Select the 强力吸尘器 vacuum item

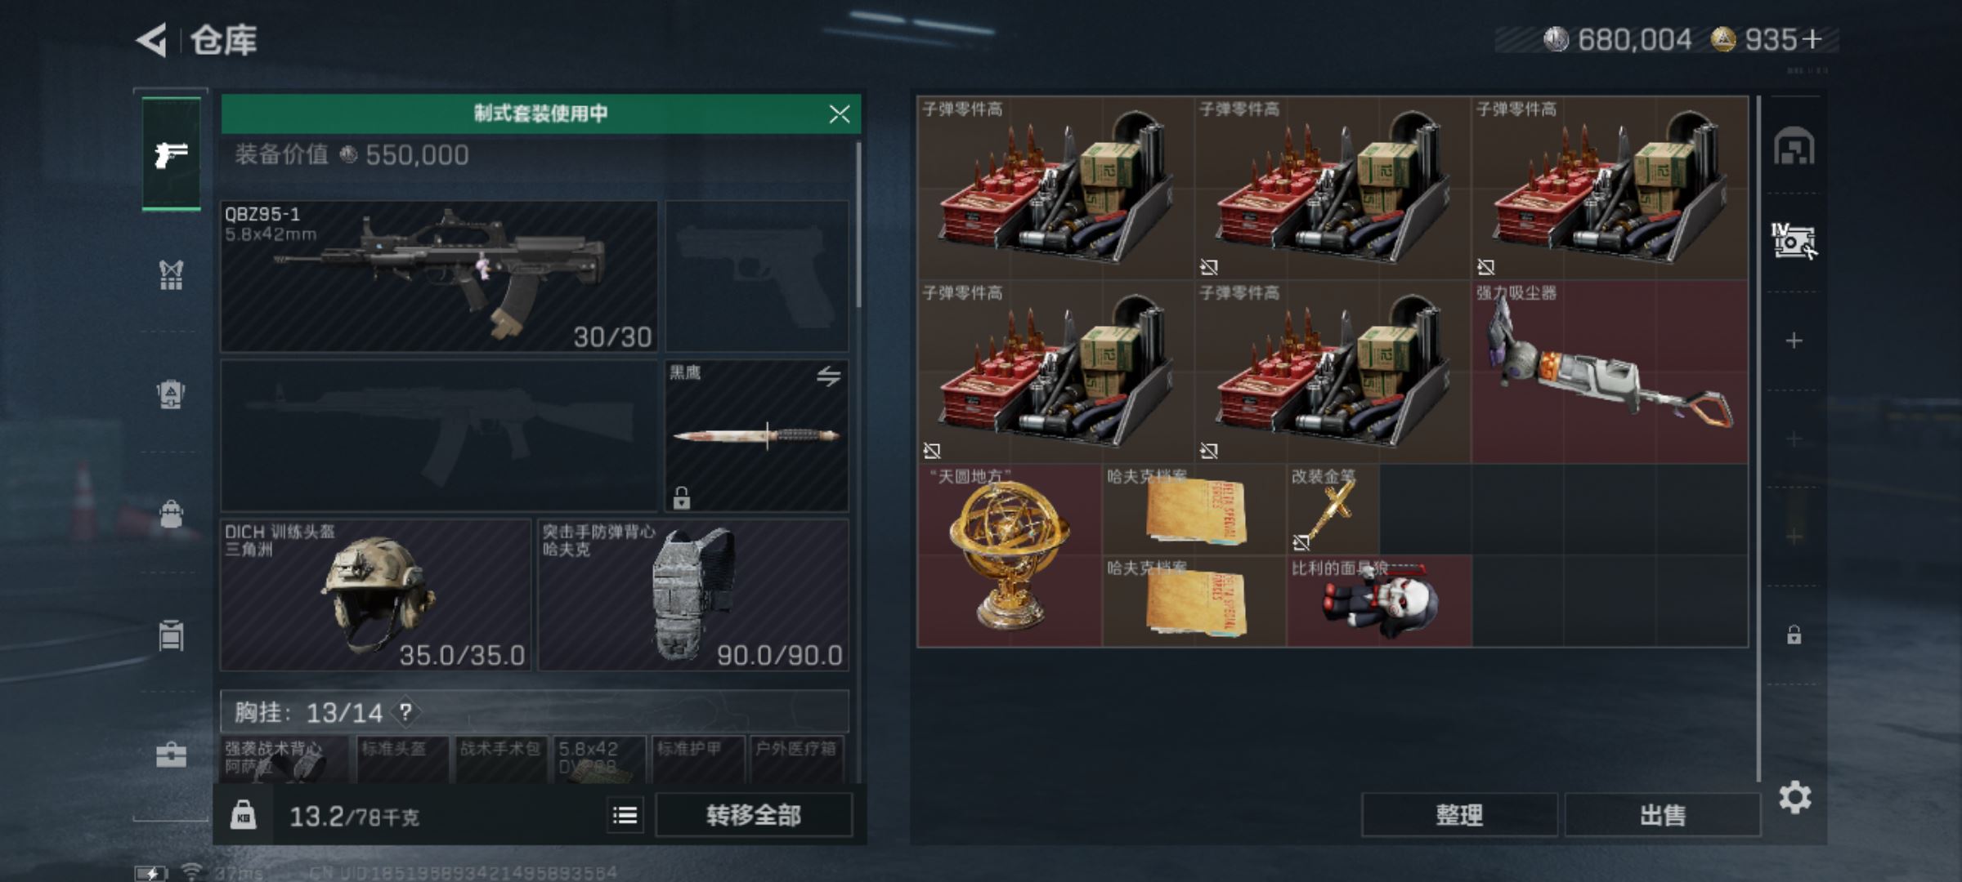coord(1610,372)
